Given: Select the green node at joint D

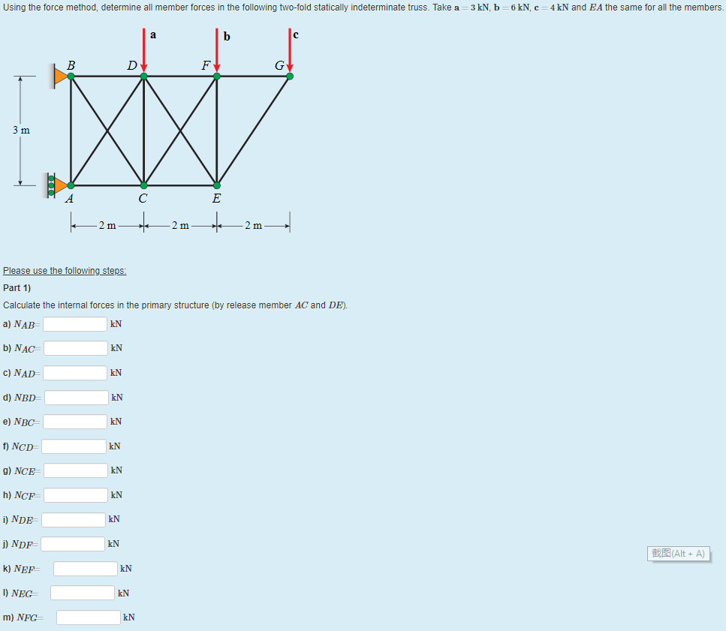Looking at the screenshot, I should [142, 76].
